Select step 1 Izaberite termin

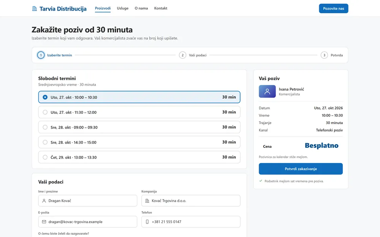coord(54,55)
